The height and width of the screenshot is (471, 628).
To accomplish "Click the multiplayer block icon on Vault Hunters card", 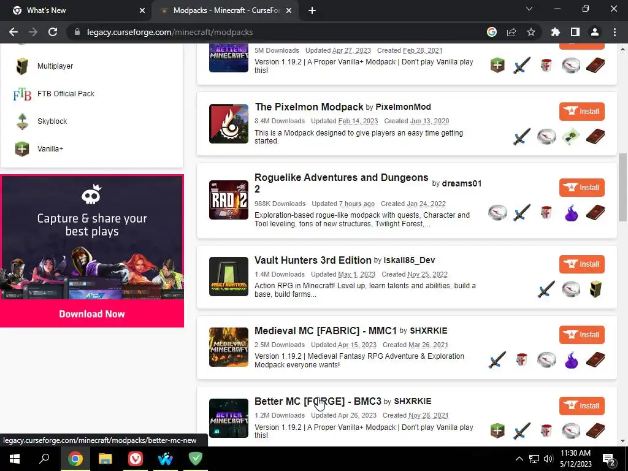I will [595, 289].
